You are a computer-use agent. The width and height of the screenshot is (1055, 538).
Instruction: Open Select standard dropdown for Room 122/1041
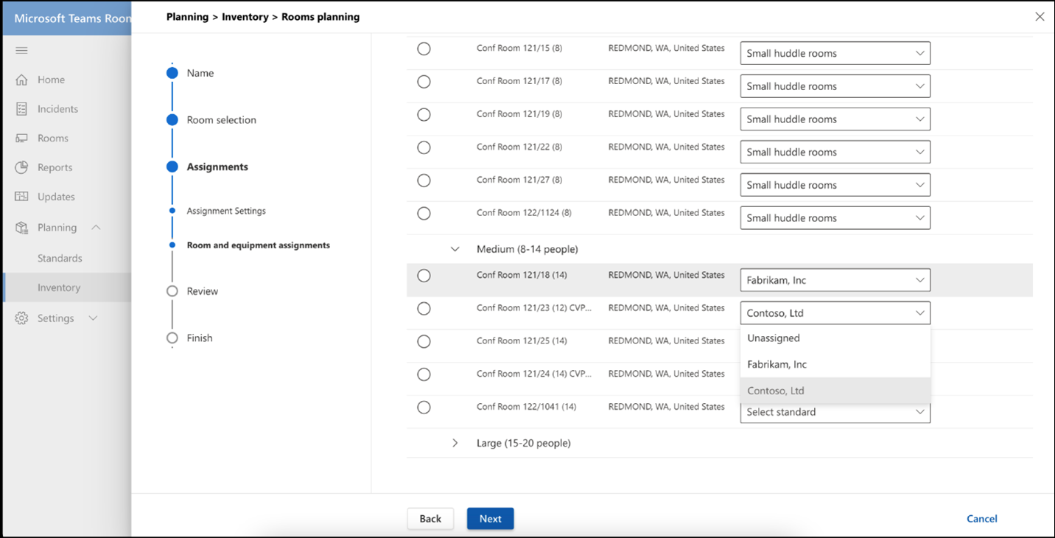coord(835,413)
